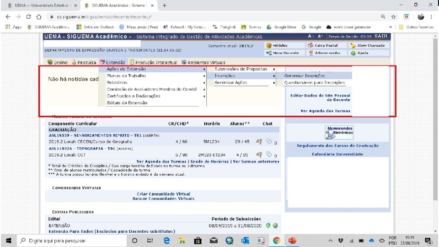Reload the page in Chrome
The image size is (439, 247).
[x=28, y=17]
